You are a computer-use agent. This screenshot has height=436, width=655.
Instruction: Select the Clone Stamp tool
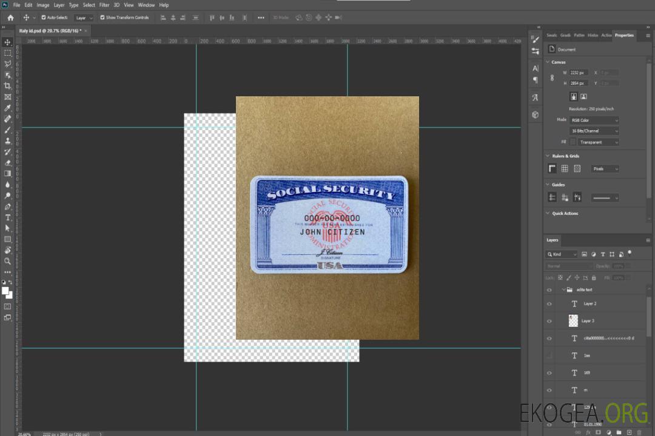[7, 141]
